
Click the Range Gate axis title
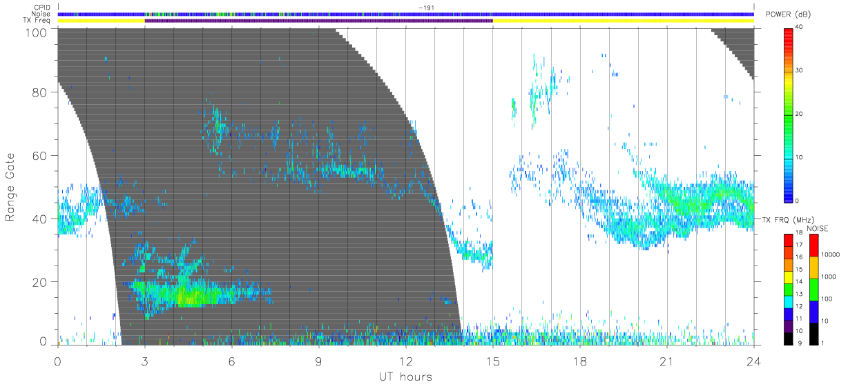click(x=10, y=187)
